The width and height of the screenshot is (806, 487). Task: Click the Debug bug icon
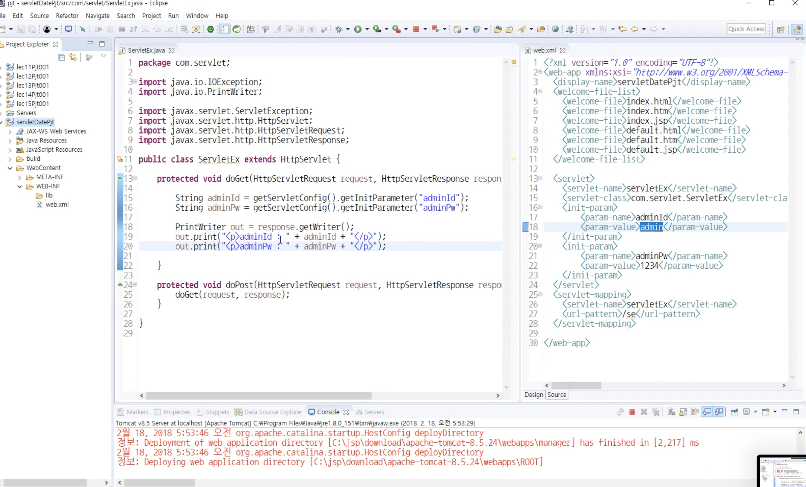click(x=338, y=29)
